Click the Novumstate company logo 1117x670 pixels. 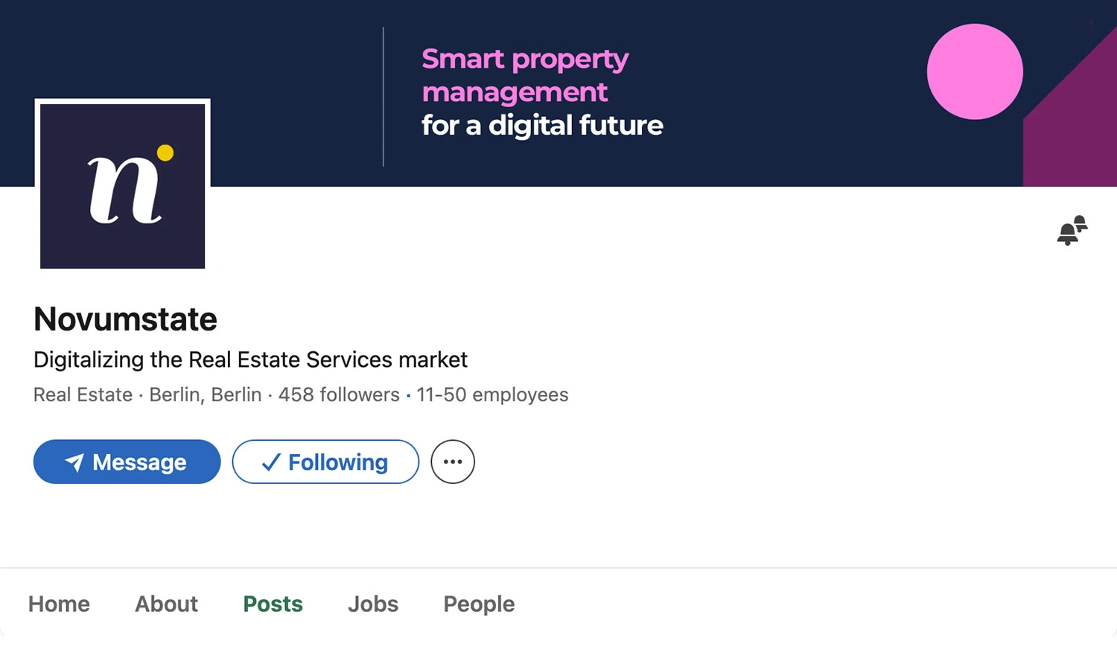coord(122,185)
